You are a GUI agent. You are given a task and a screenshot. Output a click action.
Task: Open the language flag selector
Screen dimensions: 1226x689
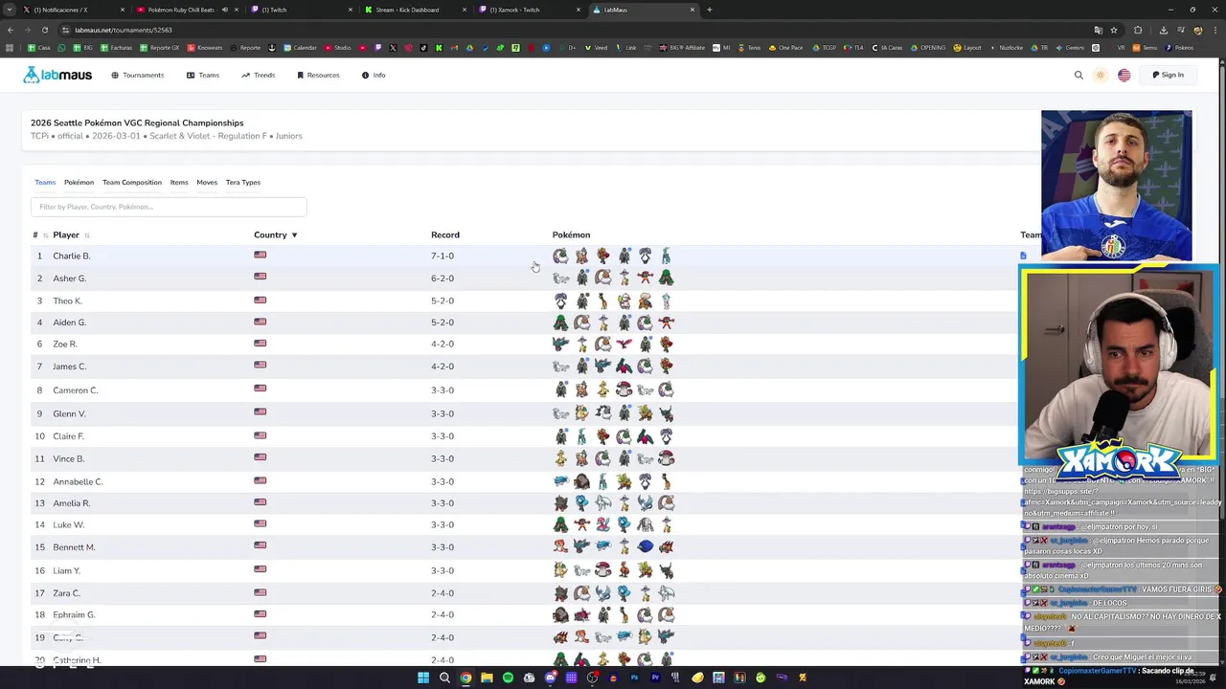point(1124,75)
